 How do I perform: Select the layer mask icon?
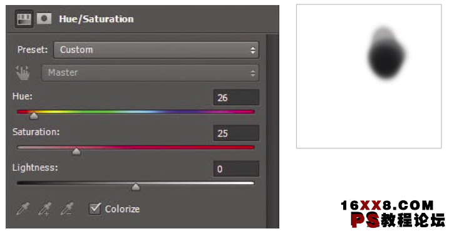[44, 19]
